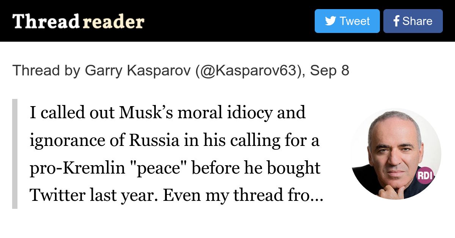
Task: Open Garry Kasparov's profile photo
Action: [396, 154]
